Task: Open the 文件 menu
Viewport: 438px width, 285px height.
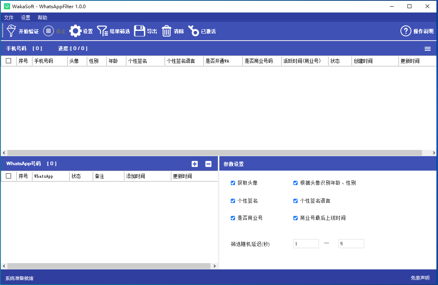Action: 9,18
